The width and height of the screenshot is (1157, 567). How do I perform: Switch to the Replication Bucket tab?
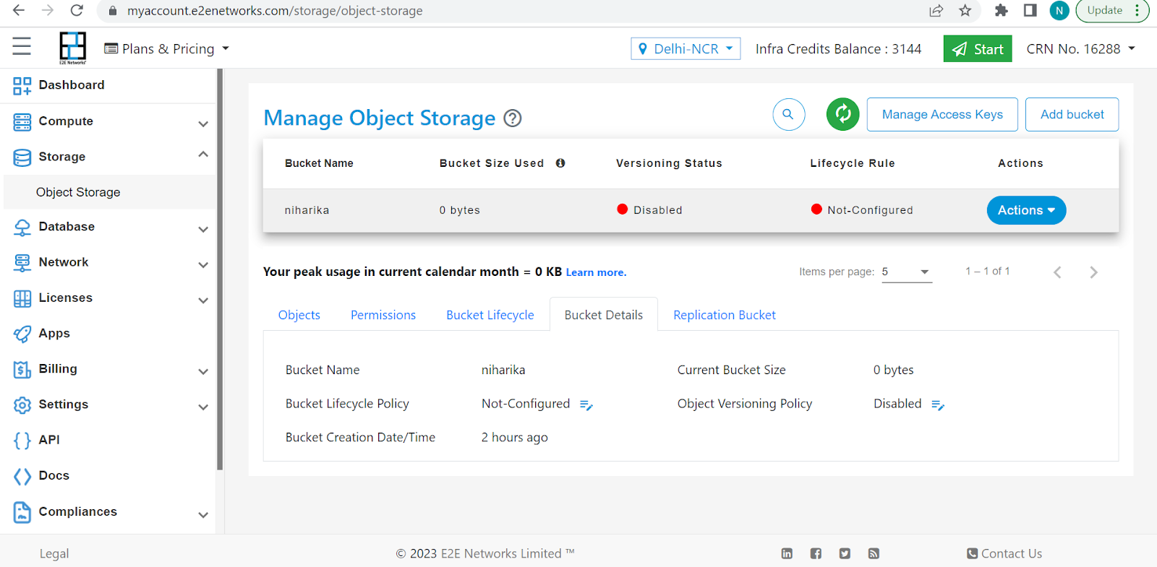point(725,315)
